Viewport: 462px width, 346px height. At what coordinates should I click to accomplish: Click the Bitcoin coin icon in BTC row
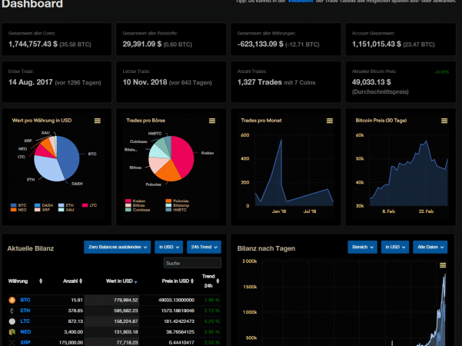click(12, 300)
